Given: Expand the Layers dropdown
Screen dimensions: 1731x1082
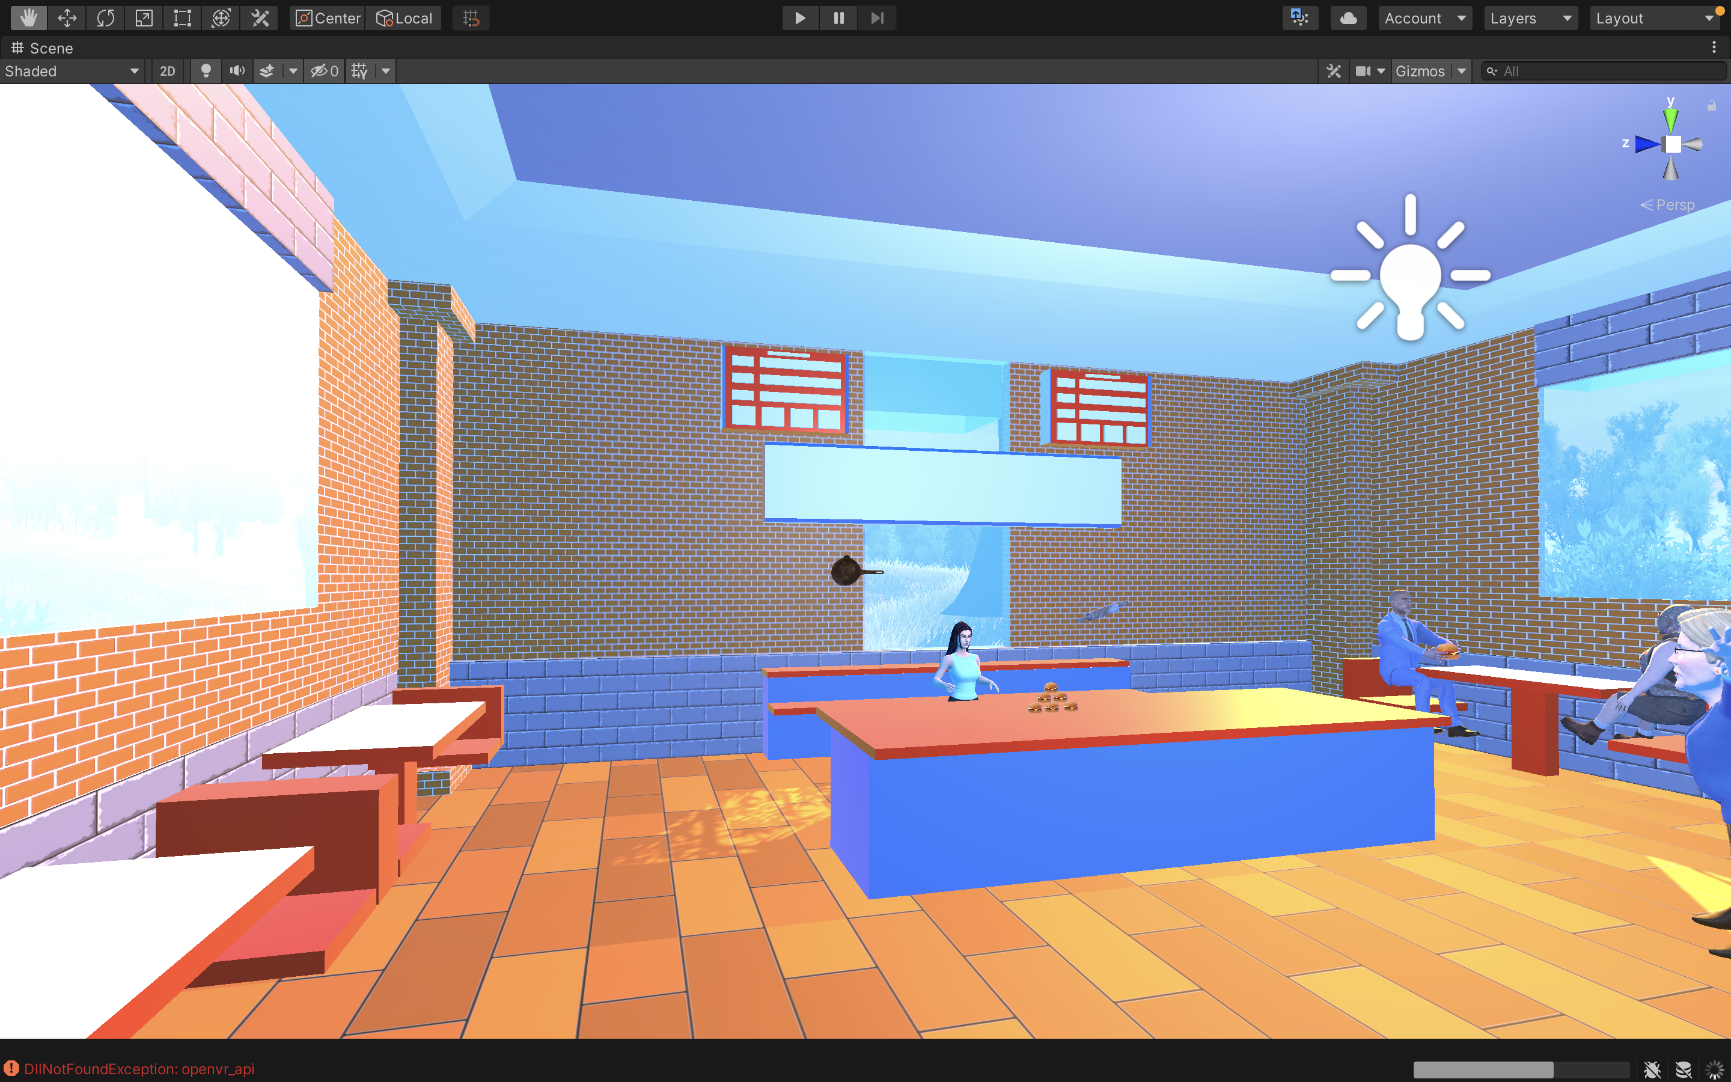Looking at the screenshot, I should point(1530,18).
